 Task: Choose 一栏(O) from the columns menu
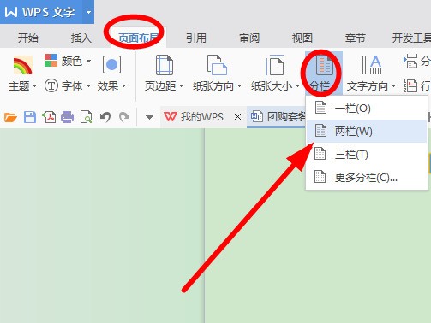click(367, 109)
